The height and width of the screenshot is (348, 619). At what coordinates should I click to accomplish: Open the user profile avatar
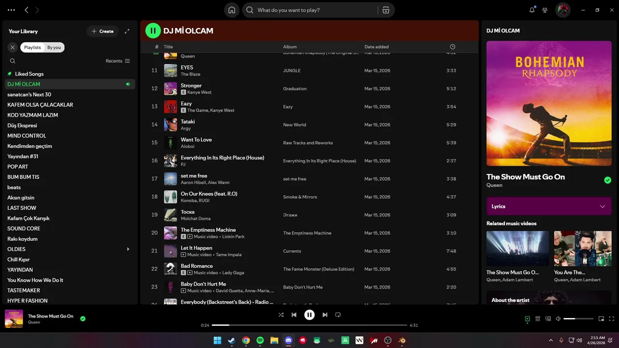coord(563,10)
